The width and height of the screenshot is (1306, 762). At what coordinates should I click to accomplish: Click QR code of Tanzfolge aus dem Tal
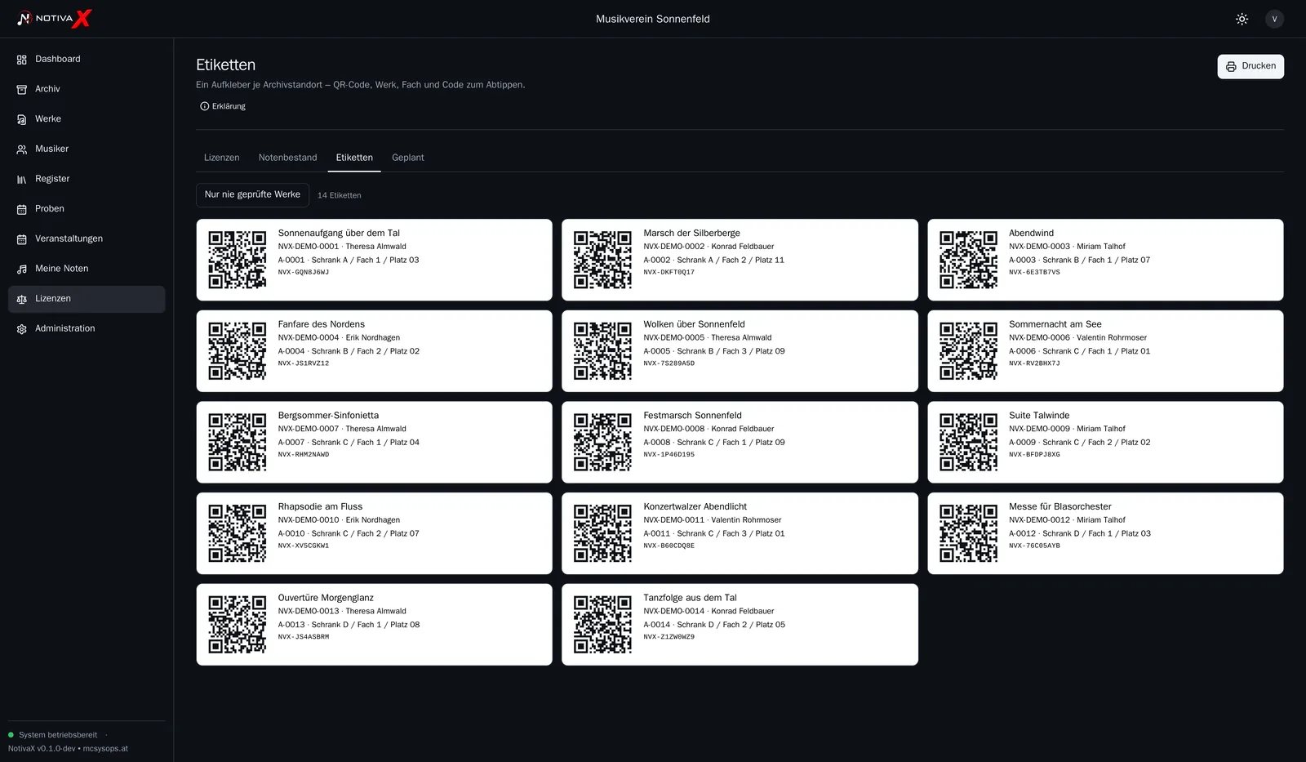(x=602, y=625)
